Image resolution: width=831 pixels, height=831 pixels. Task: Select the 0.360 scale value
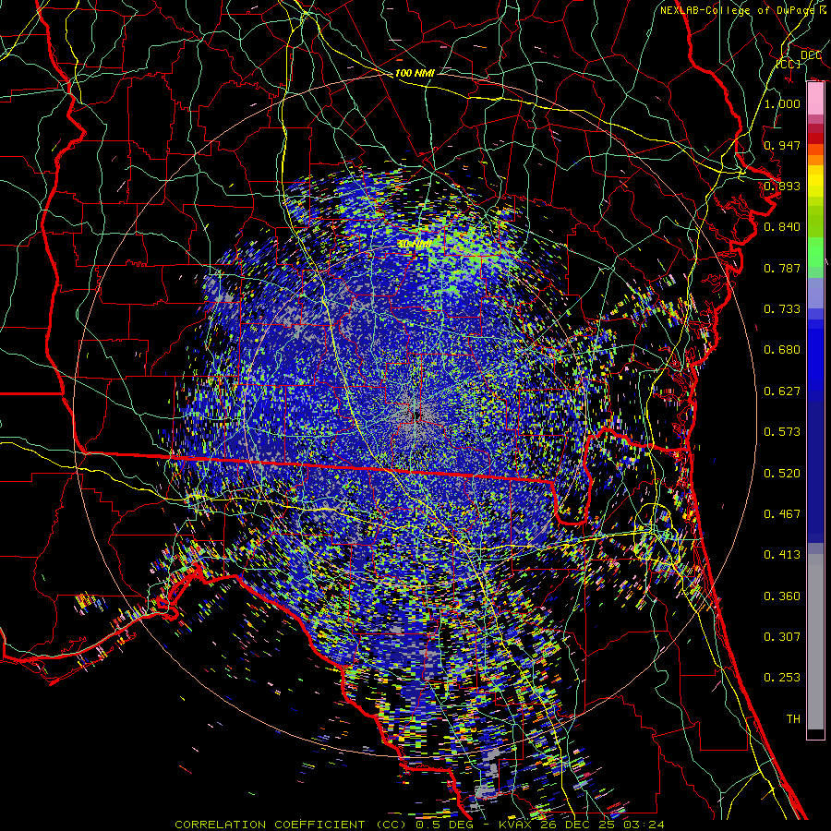coord(782,596)
